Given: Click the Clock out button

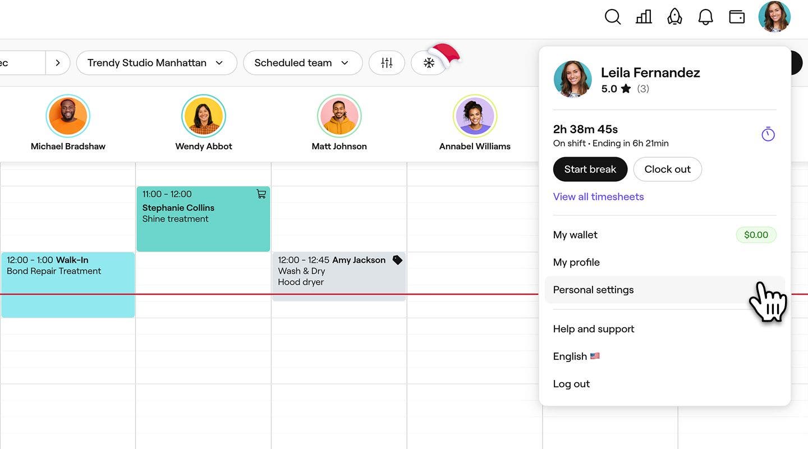Looking at the screenshot, I should click(x=667, y=169).
